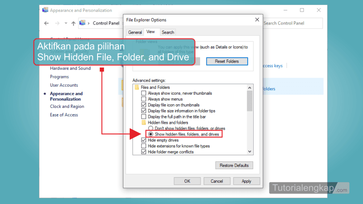363x204 pixels.
Task: Enable the Always show menus checkbox
Action: 143,99
